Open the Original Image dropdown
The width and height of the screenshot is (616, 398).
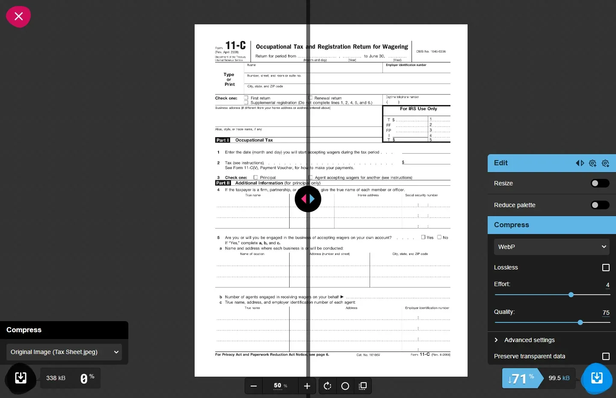coord(64,352)
